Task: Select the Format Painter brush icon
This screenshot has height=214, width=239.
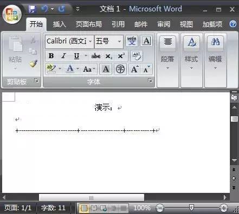Action: (34, 64)
